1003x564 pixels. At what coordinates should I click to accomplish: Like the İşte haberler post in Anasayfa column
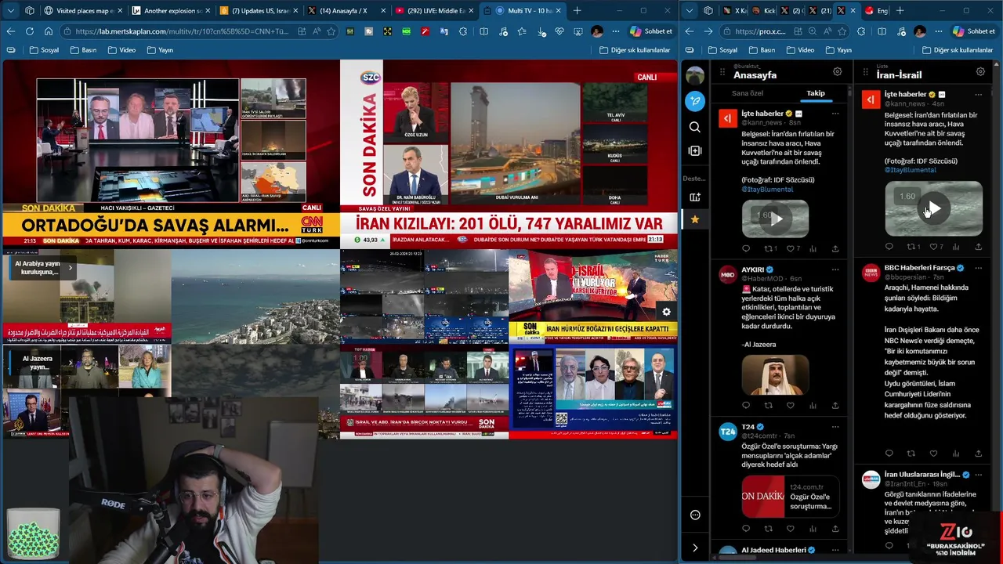[x=790, y=249]
